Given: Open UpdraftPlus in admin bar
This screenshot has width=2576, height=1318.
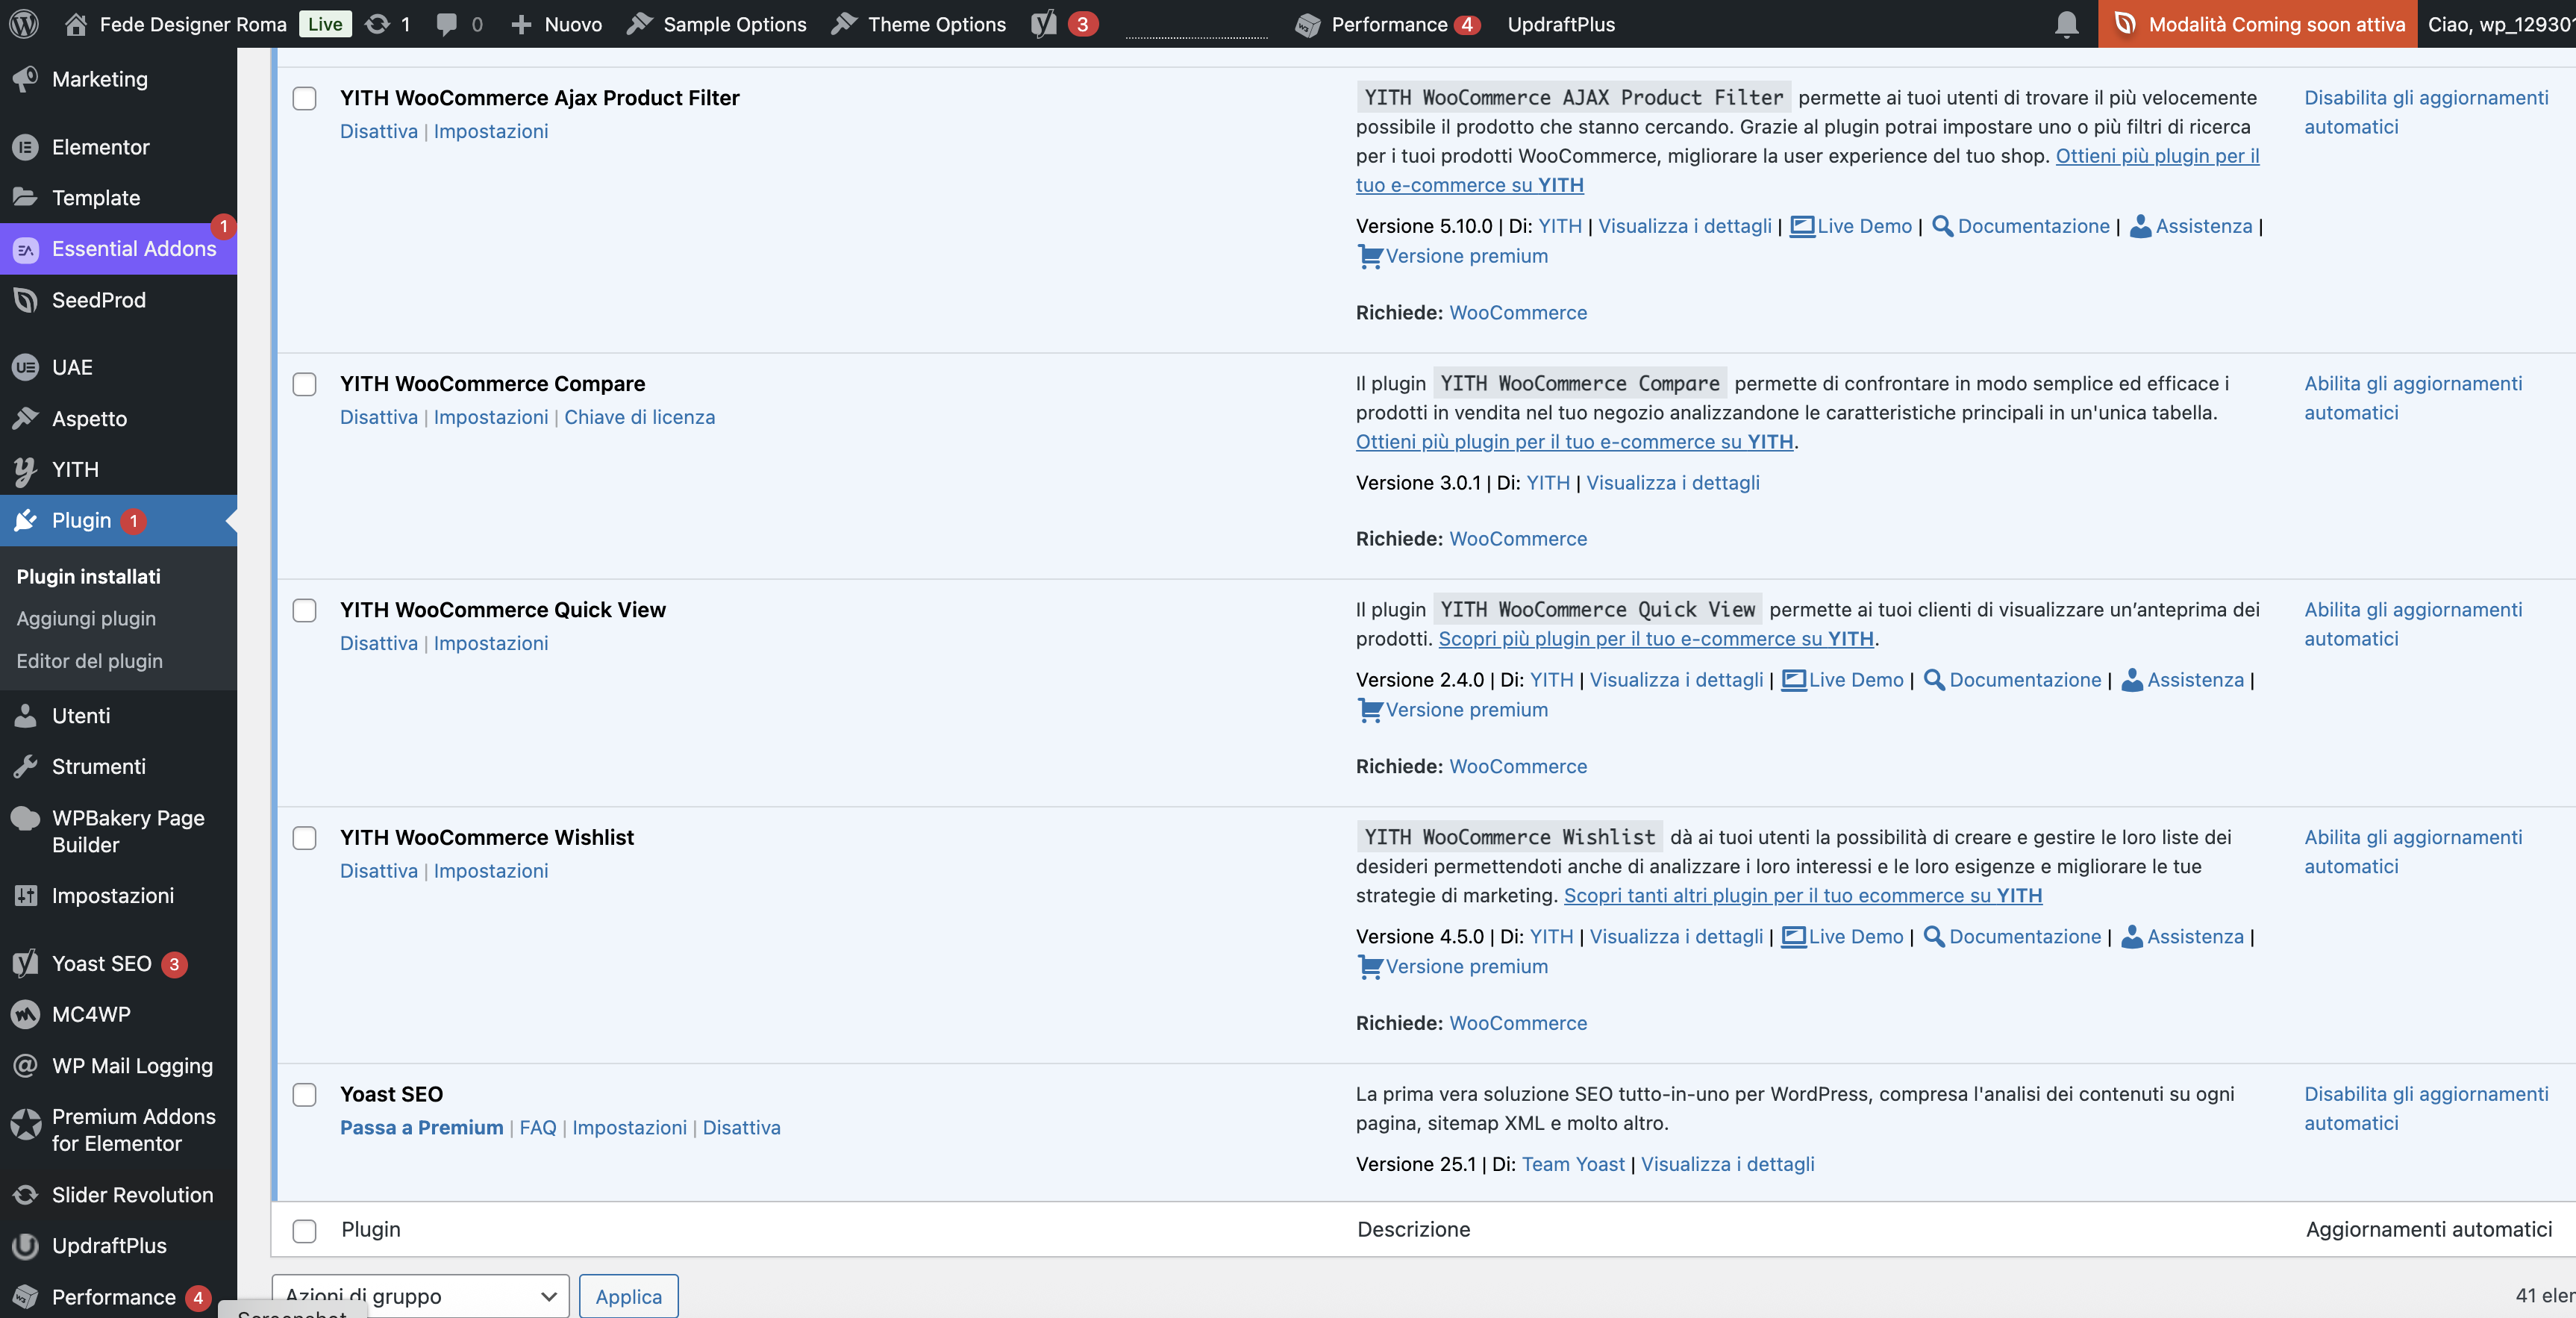Looking at the screenshot, I should pyautogui.click(x=1561, y=24).
